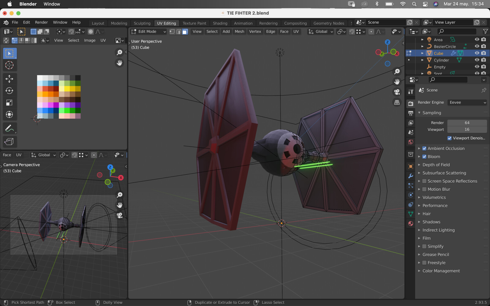Hide the Cylinder object in viewport
Screen dimensions: 490x306
(477, 60)
